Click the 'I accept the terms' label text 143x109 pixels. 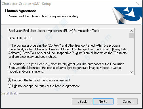(41, 80)
